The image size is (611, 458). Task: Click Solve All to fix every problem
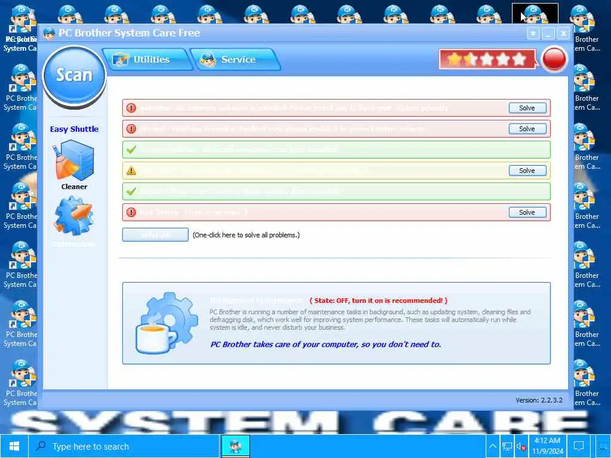click(155, 235)
